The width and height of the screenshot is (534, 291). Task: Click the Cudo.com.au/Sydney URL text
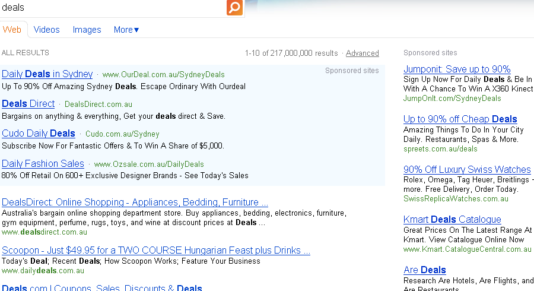(x=122, y=134)
